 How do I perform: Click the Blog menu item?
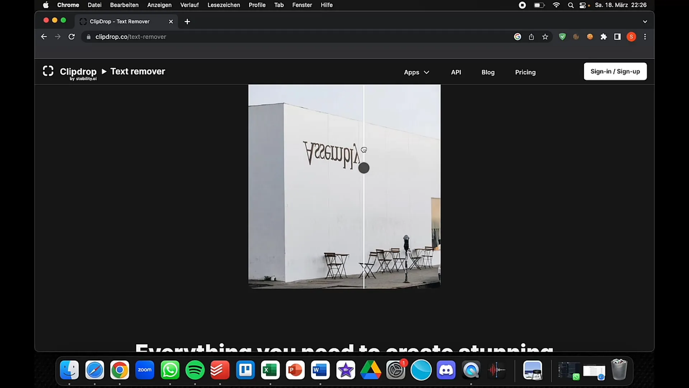pos(488,72)
